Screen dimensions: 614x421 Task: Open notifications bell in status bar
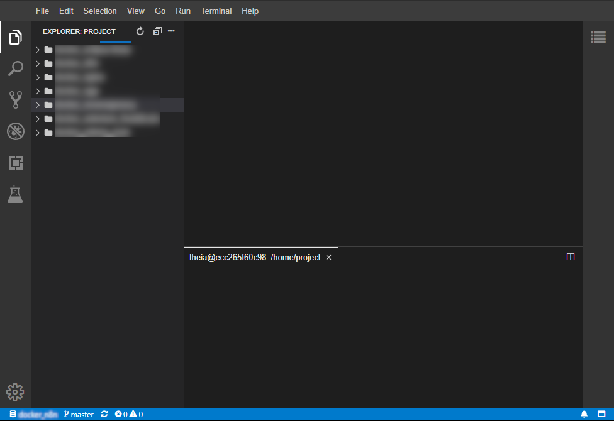point(584,414)
